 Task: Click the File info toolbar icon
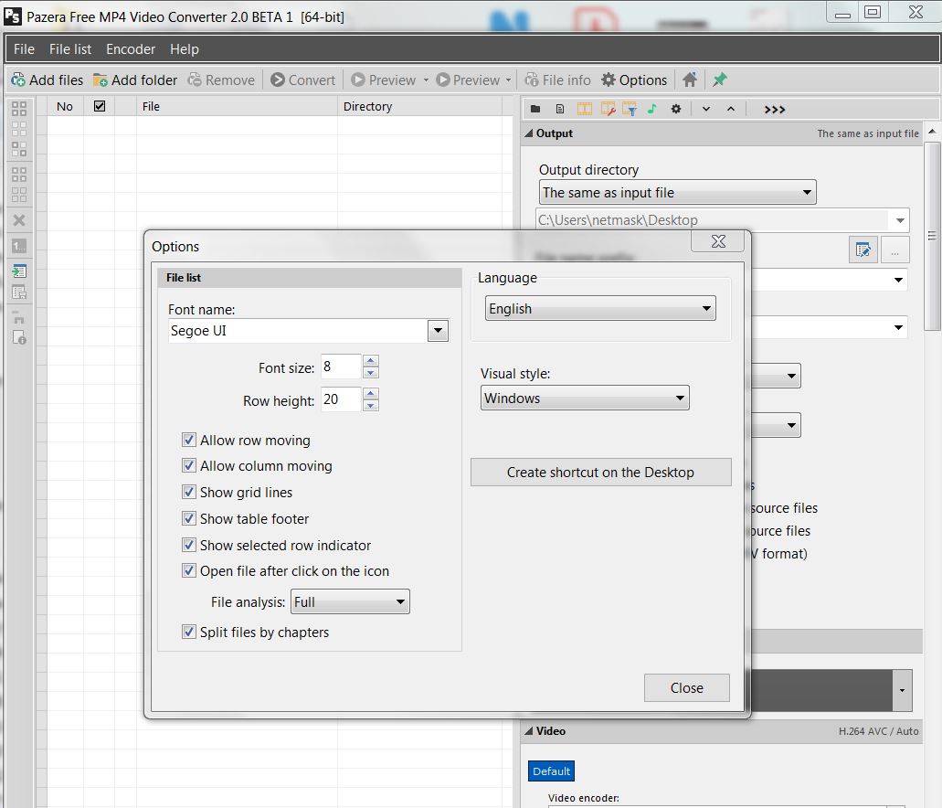click(x=532, y=80)
